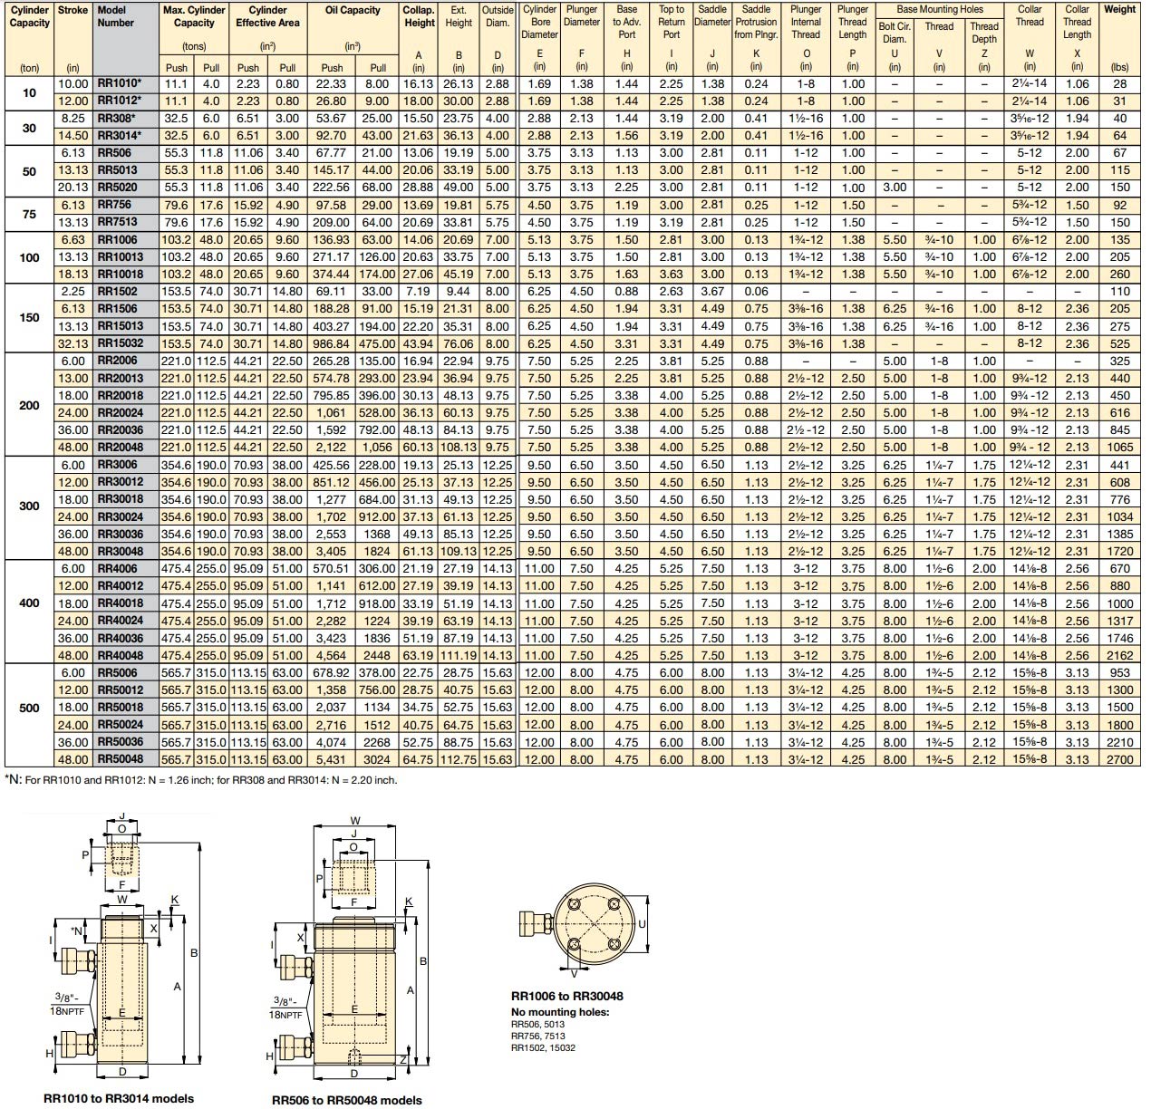Screen dimensions: 1151x1109
Task: Select the RR10018 model number cell
Action: click(120, 275)
